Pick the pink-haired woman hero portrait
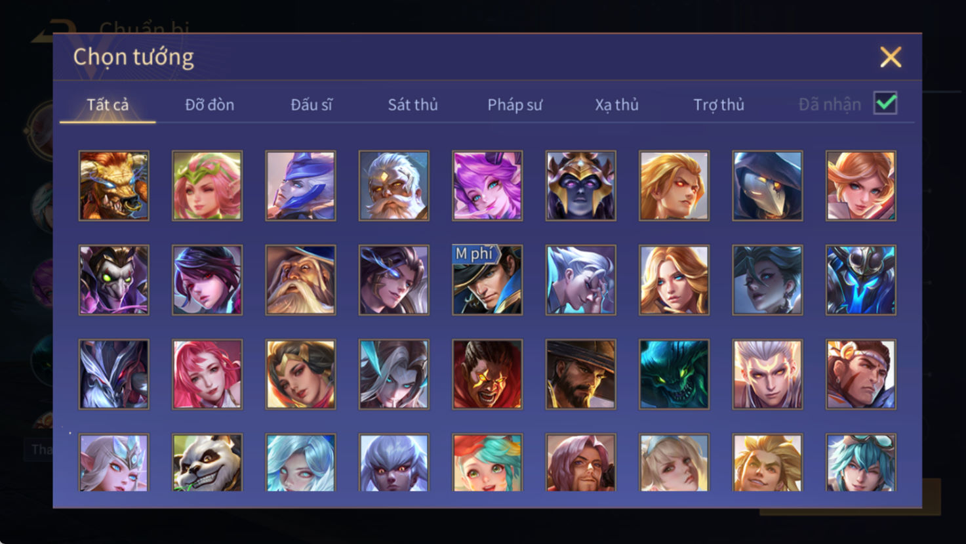 [x=207, y=375]
